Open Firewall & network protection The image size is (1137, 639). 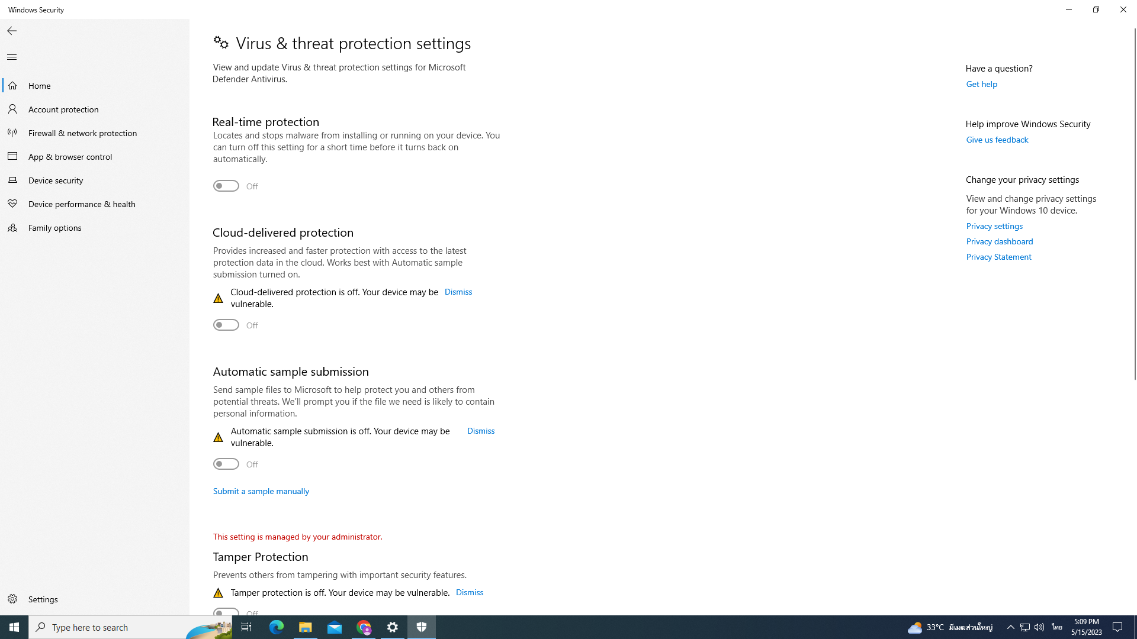coord(82,133)
